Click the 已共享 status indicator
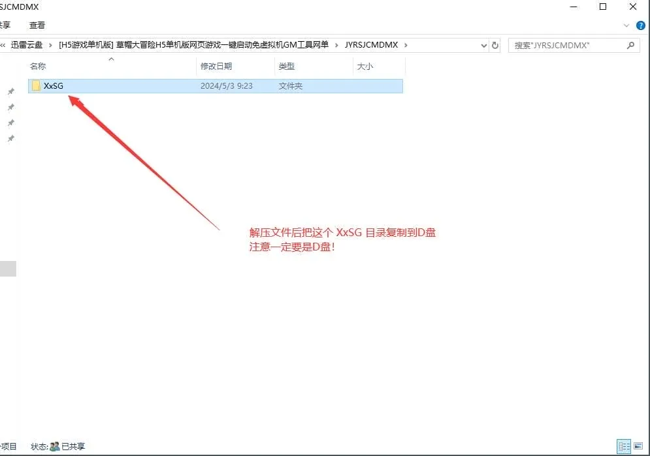650x456 pixels. tap(73, 446)
